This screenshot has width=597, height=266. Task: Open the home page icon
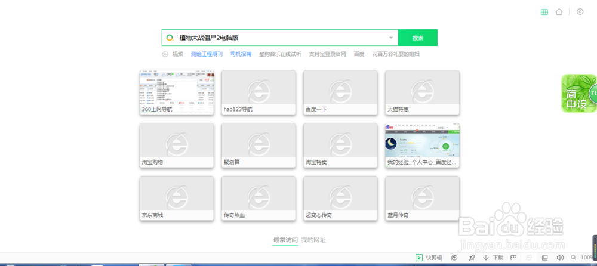pyautogui.click(x=559, y=12)
